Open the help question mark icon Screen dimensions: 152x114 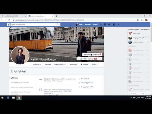[114, 24]
